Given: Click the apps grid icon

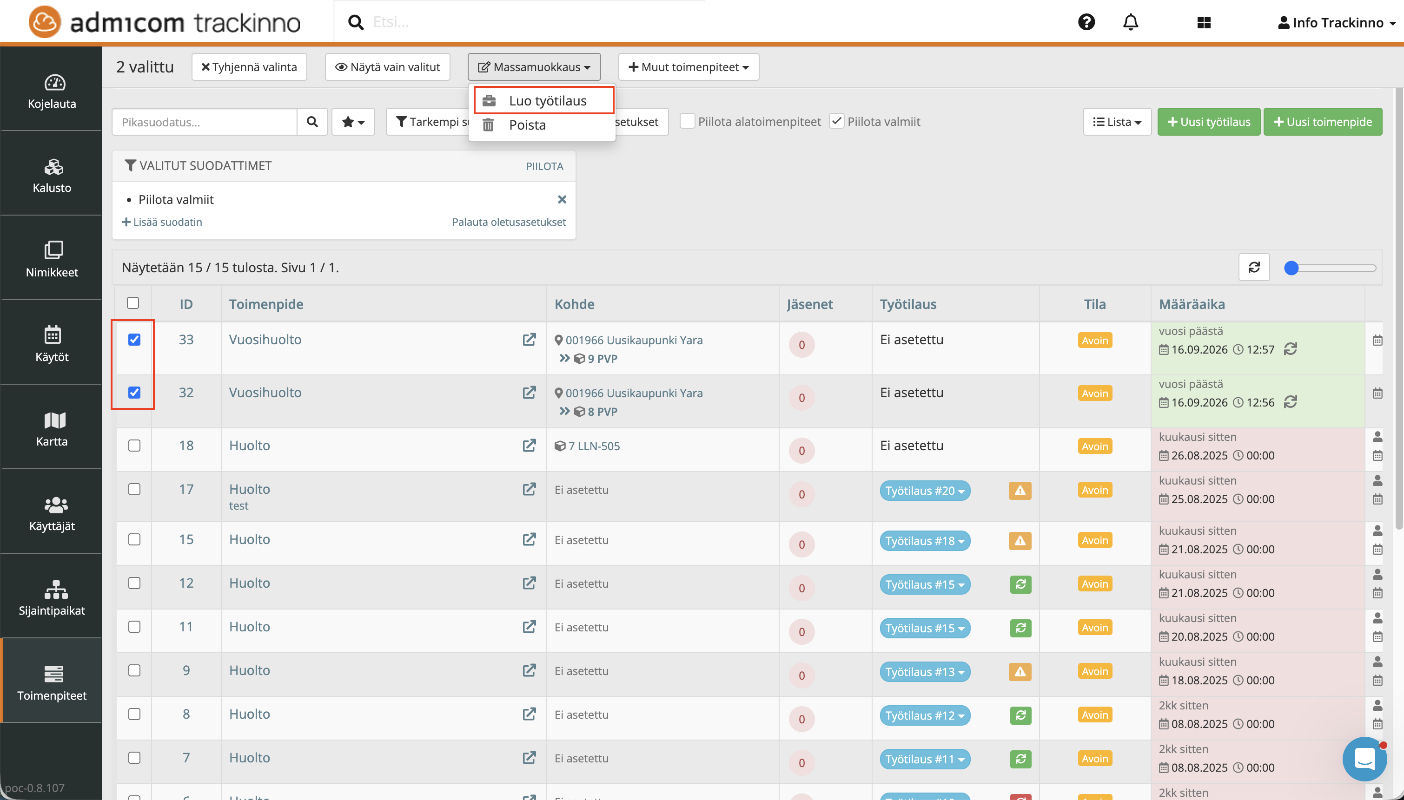Looking at the screenshot, I should pos(1203,22).
